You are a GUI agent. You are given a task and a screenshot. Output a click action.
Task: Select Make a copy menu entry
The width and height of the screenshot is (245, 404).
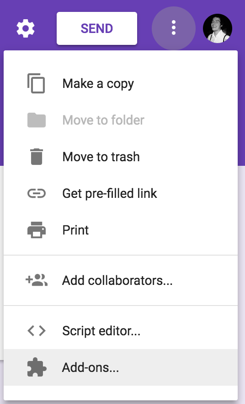click(x=121, y=83)
